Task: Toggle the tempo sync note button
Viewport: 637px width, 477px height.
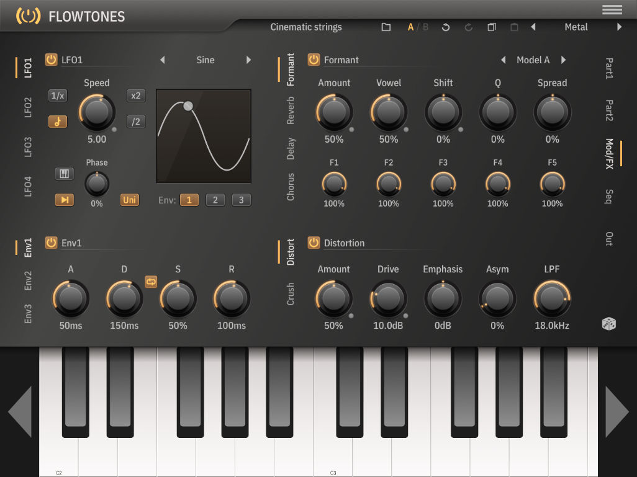Action: (58, 122)
